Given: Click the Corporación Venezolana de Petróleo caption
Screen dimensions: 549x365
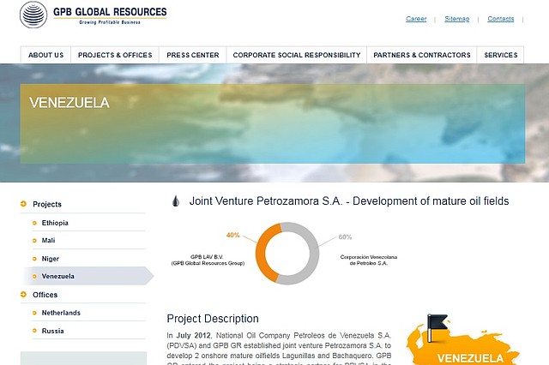Looking at the screenshot, I should point(368,260).
